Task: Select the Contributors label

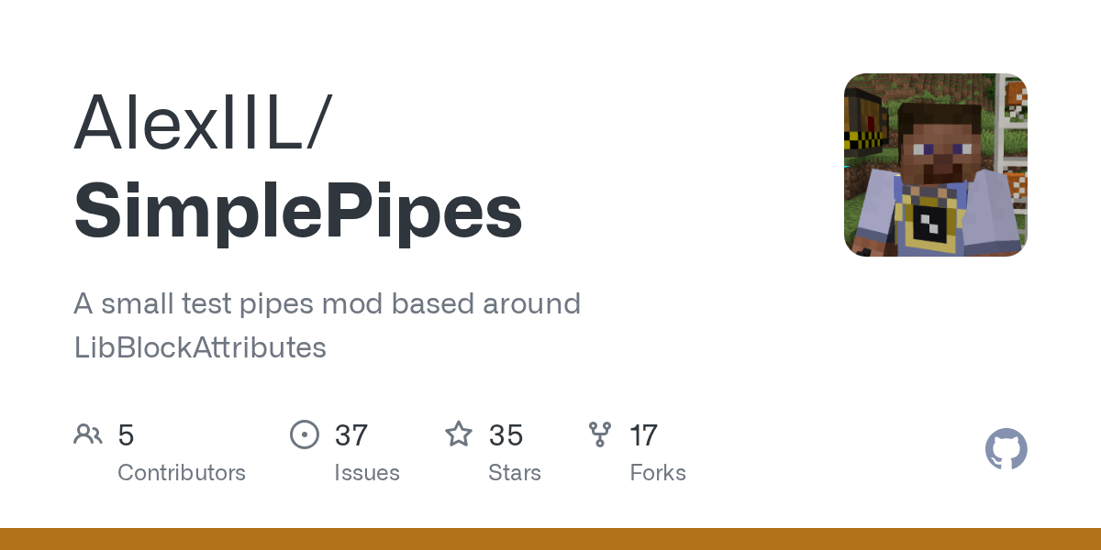Action: click(x=182, y=473)
